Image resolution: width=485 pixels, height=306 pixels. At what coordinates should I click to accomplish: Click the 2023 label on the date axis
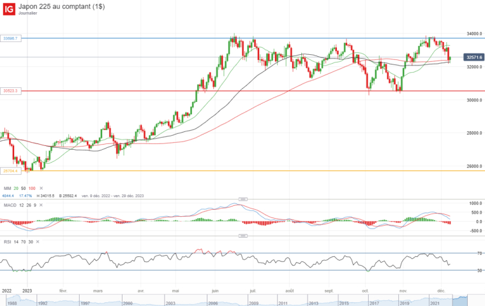[27, 291]
